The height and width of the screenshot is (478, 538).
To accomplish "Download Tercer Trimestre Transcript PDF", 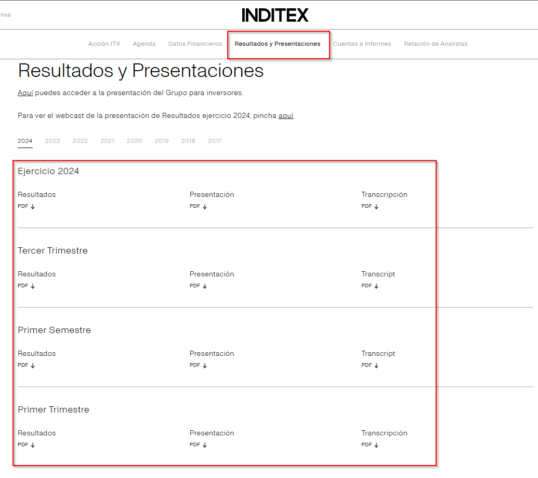I will coord(370,286).
